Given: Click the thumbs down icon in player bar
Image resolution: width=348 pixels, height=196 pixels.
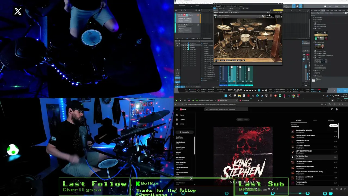Looking at the screenshot, I should pos(269,189).
